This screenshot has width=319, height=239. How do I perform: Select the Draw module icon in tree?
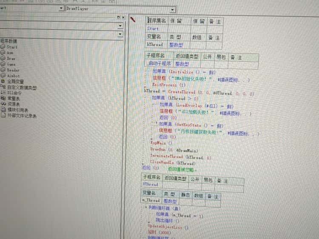click(x=3, y=58)
